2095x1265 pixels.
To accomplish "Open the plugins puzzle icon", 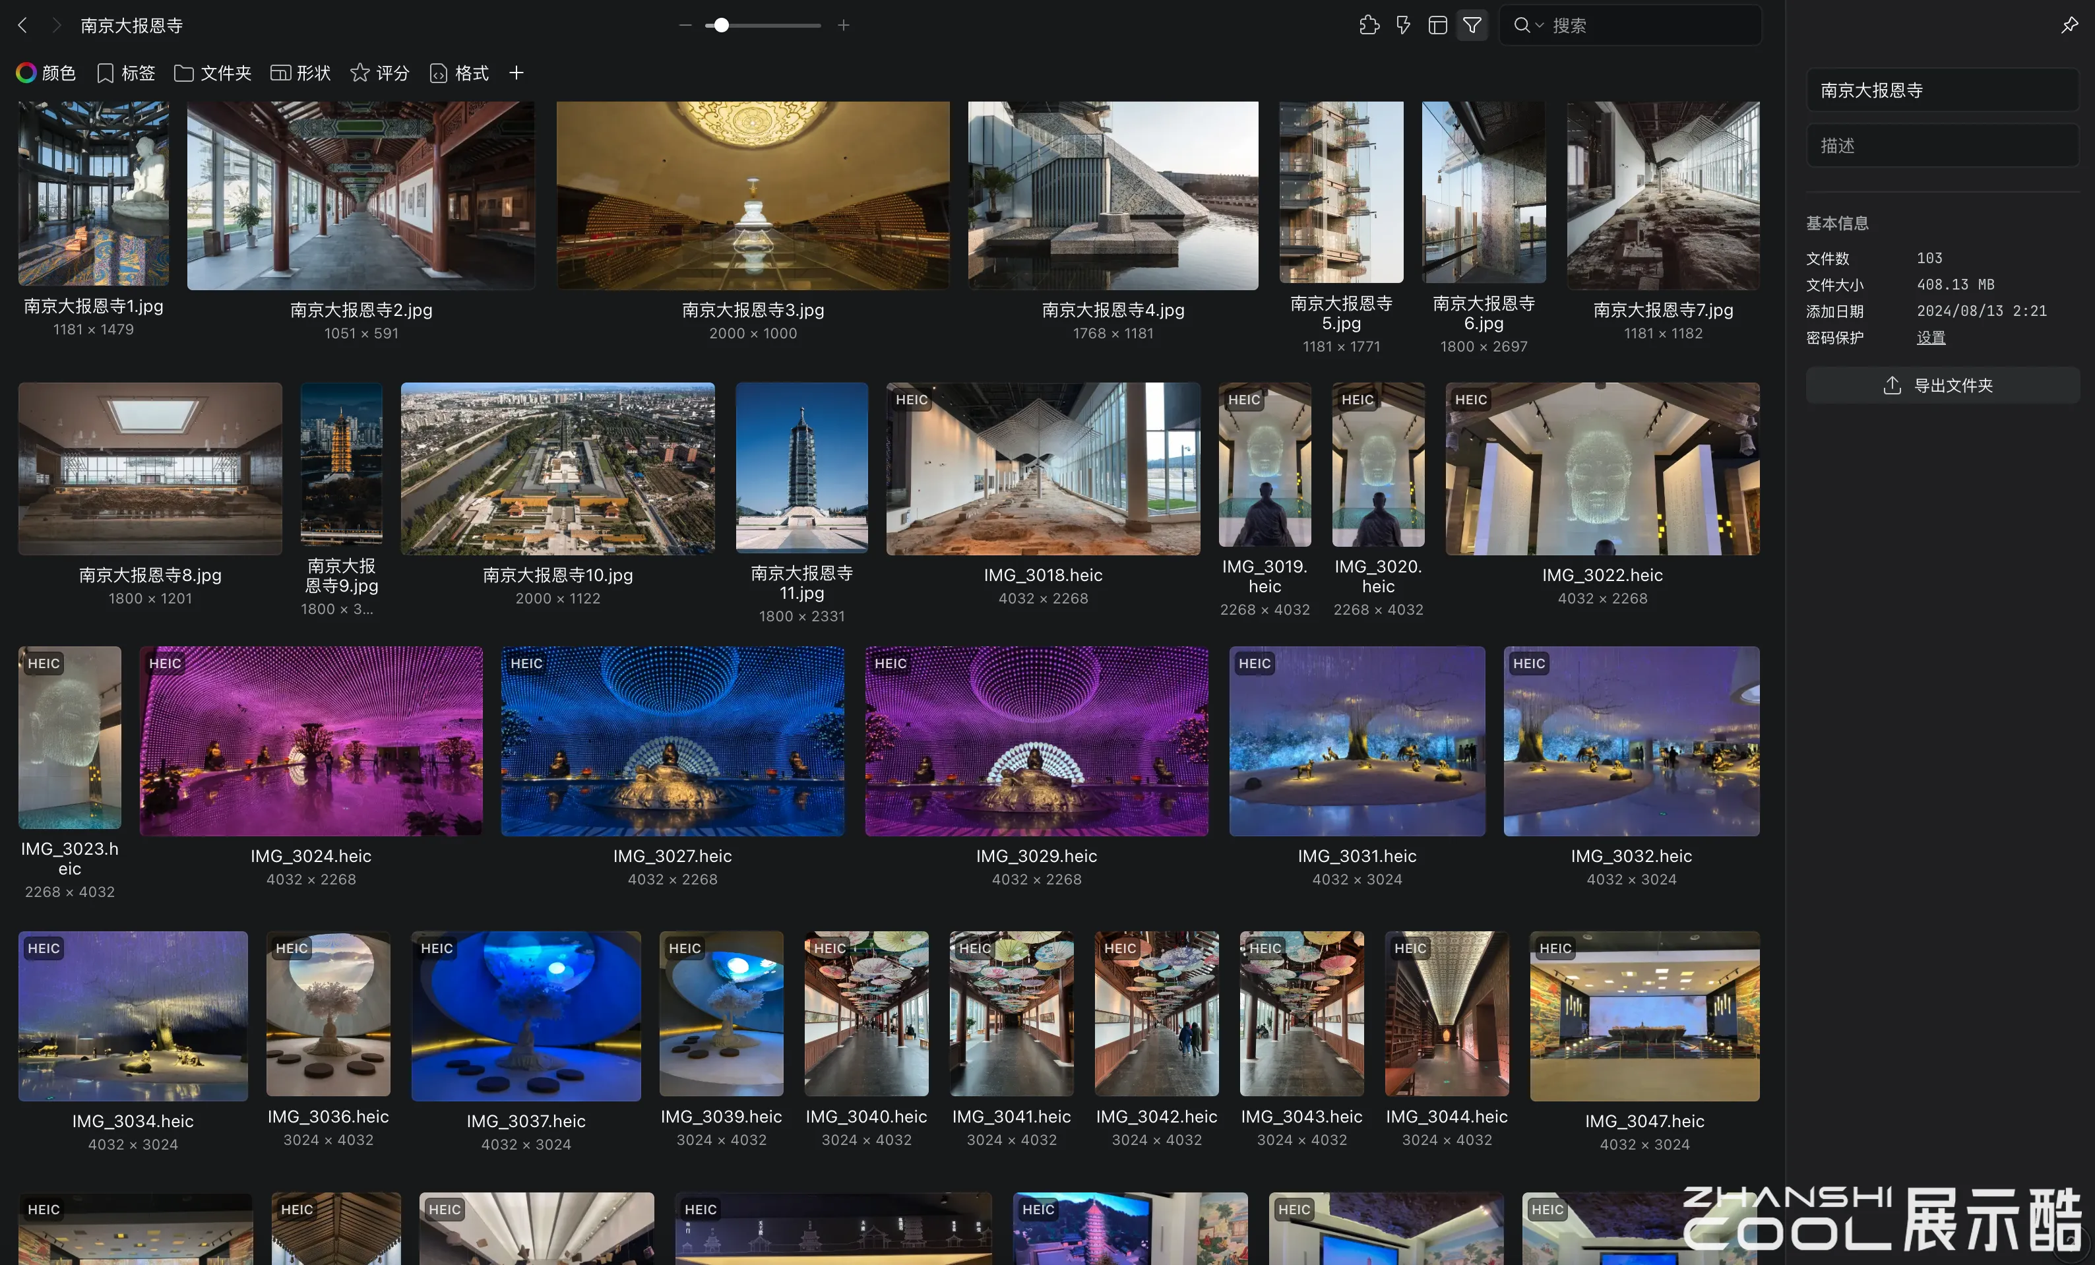I will click(x=1369, y=26).
